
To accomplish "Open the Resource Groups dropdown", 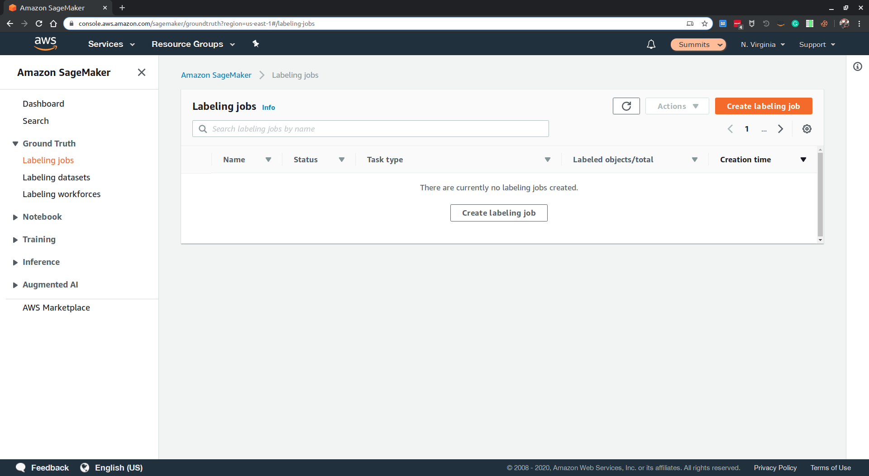I will (x=193, y=44).
